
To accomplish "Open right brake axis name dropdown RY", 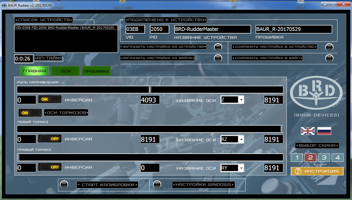I will tap(232, 168).
